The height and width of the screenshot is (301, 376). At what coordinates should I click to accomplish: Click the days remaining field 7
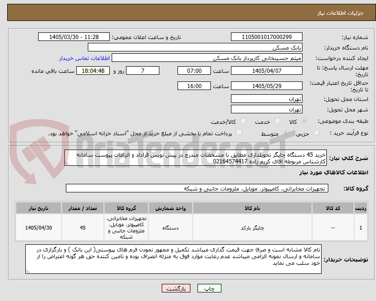click(143, 71)
